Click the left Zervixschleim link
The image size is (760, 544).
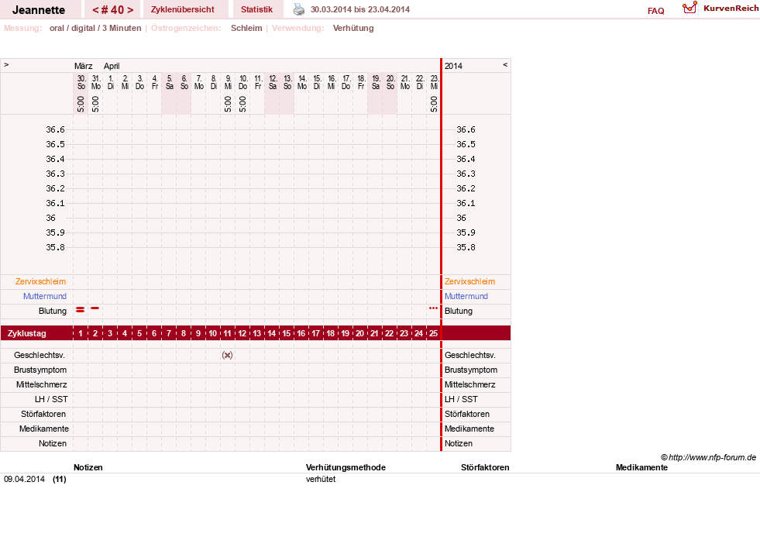coord(41,282)
